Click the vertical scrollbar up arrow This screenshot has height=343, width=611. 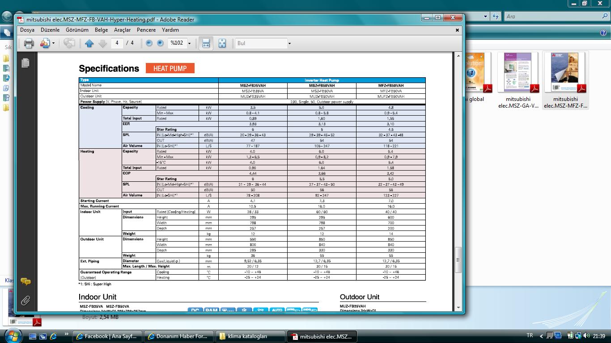458,56
